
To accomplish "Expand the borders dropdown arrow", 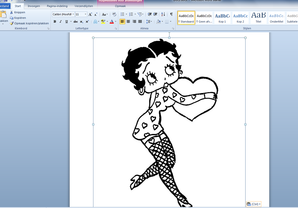I will (x=170, y=22).
